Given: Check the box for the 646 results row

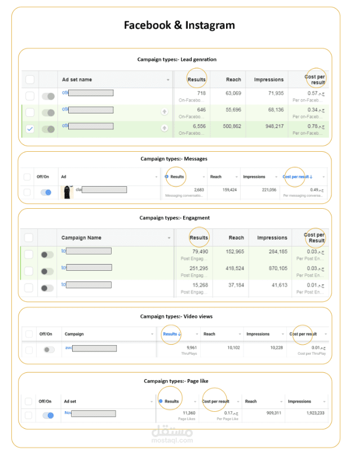Looking at the screenshot, I should (30, 112).
